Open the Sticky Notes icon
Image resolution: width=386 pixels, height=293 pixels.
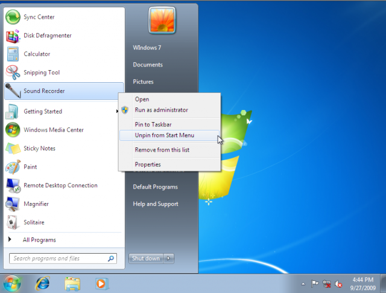click(x=13, y=149)
